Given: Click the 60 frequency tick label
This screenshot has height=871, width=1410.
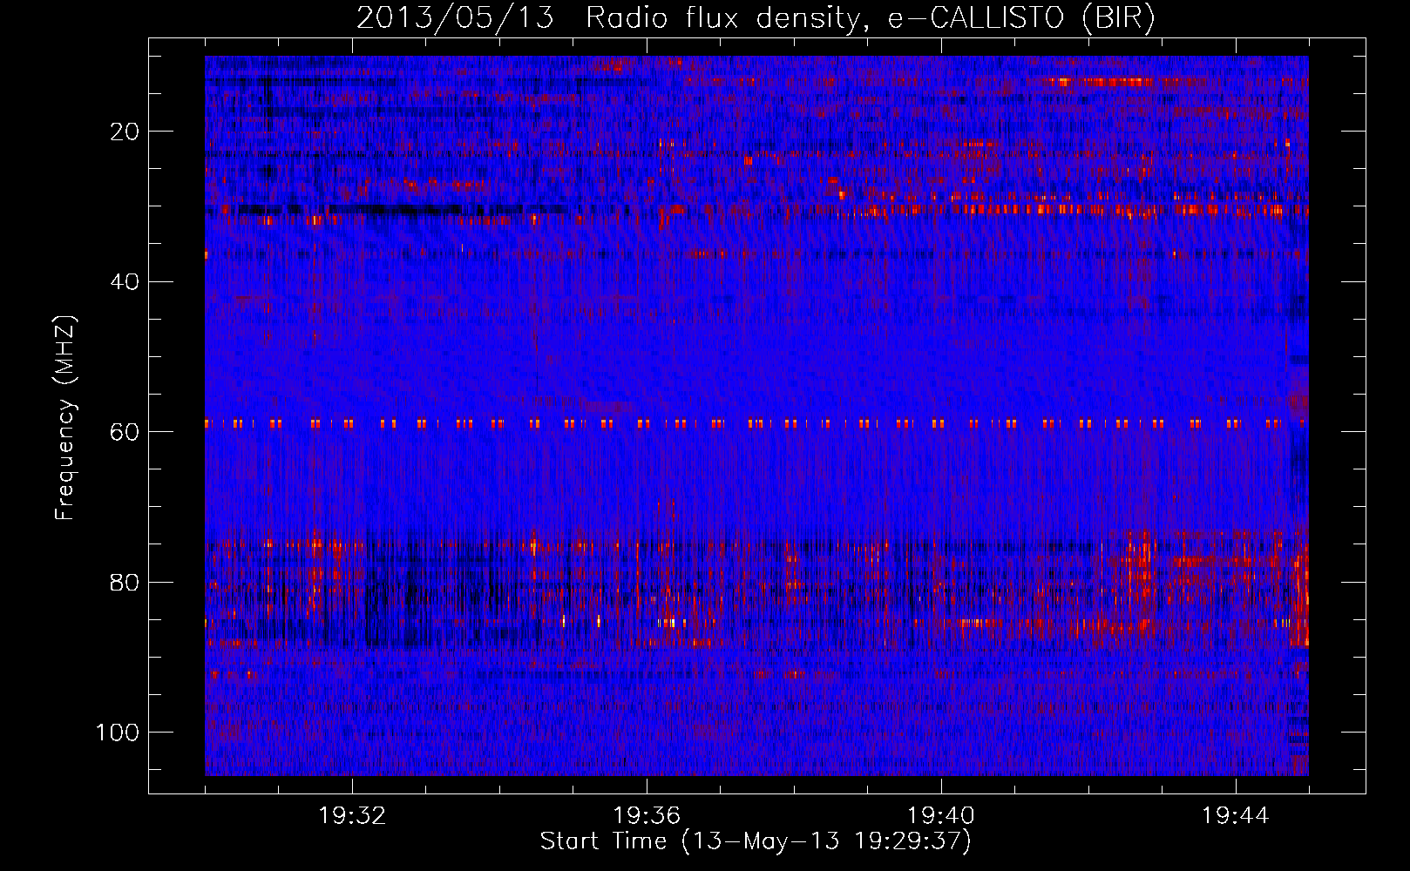Looking at the screenshot, I should 125,432.
